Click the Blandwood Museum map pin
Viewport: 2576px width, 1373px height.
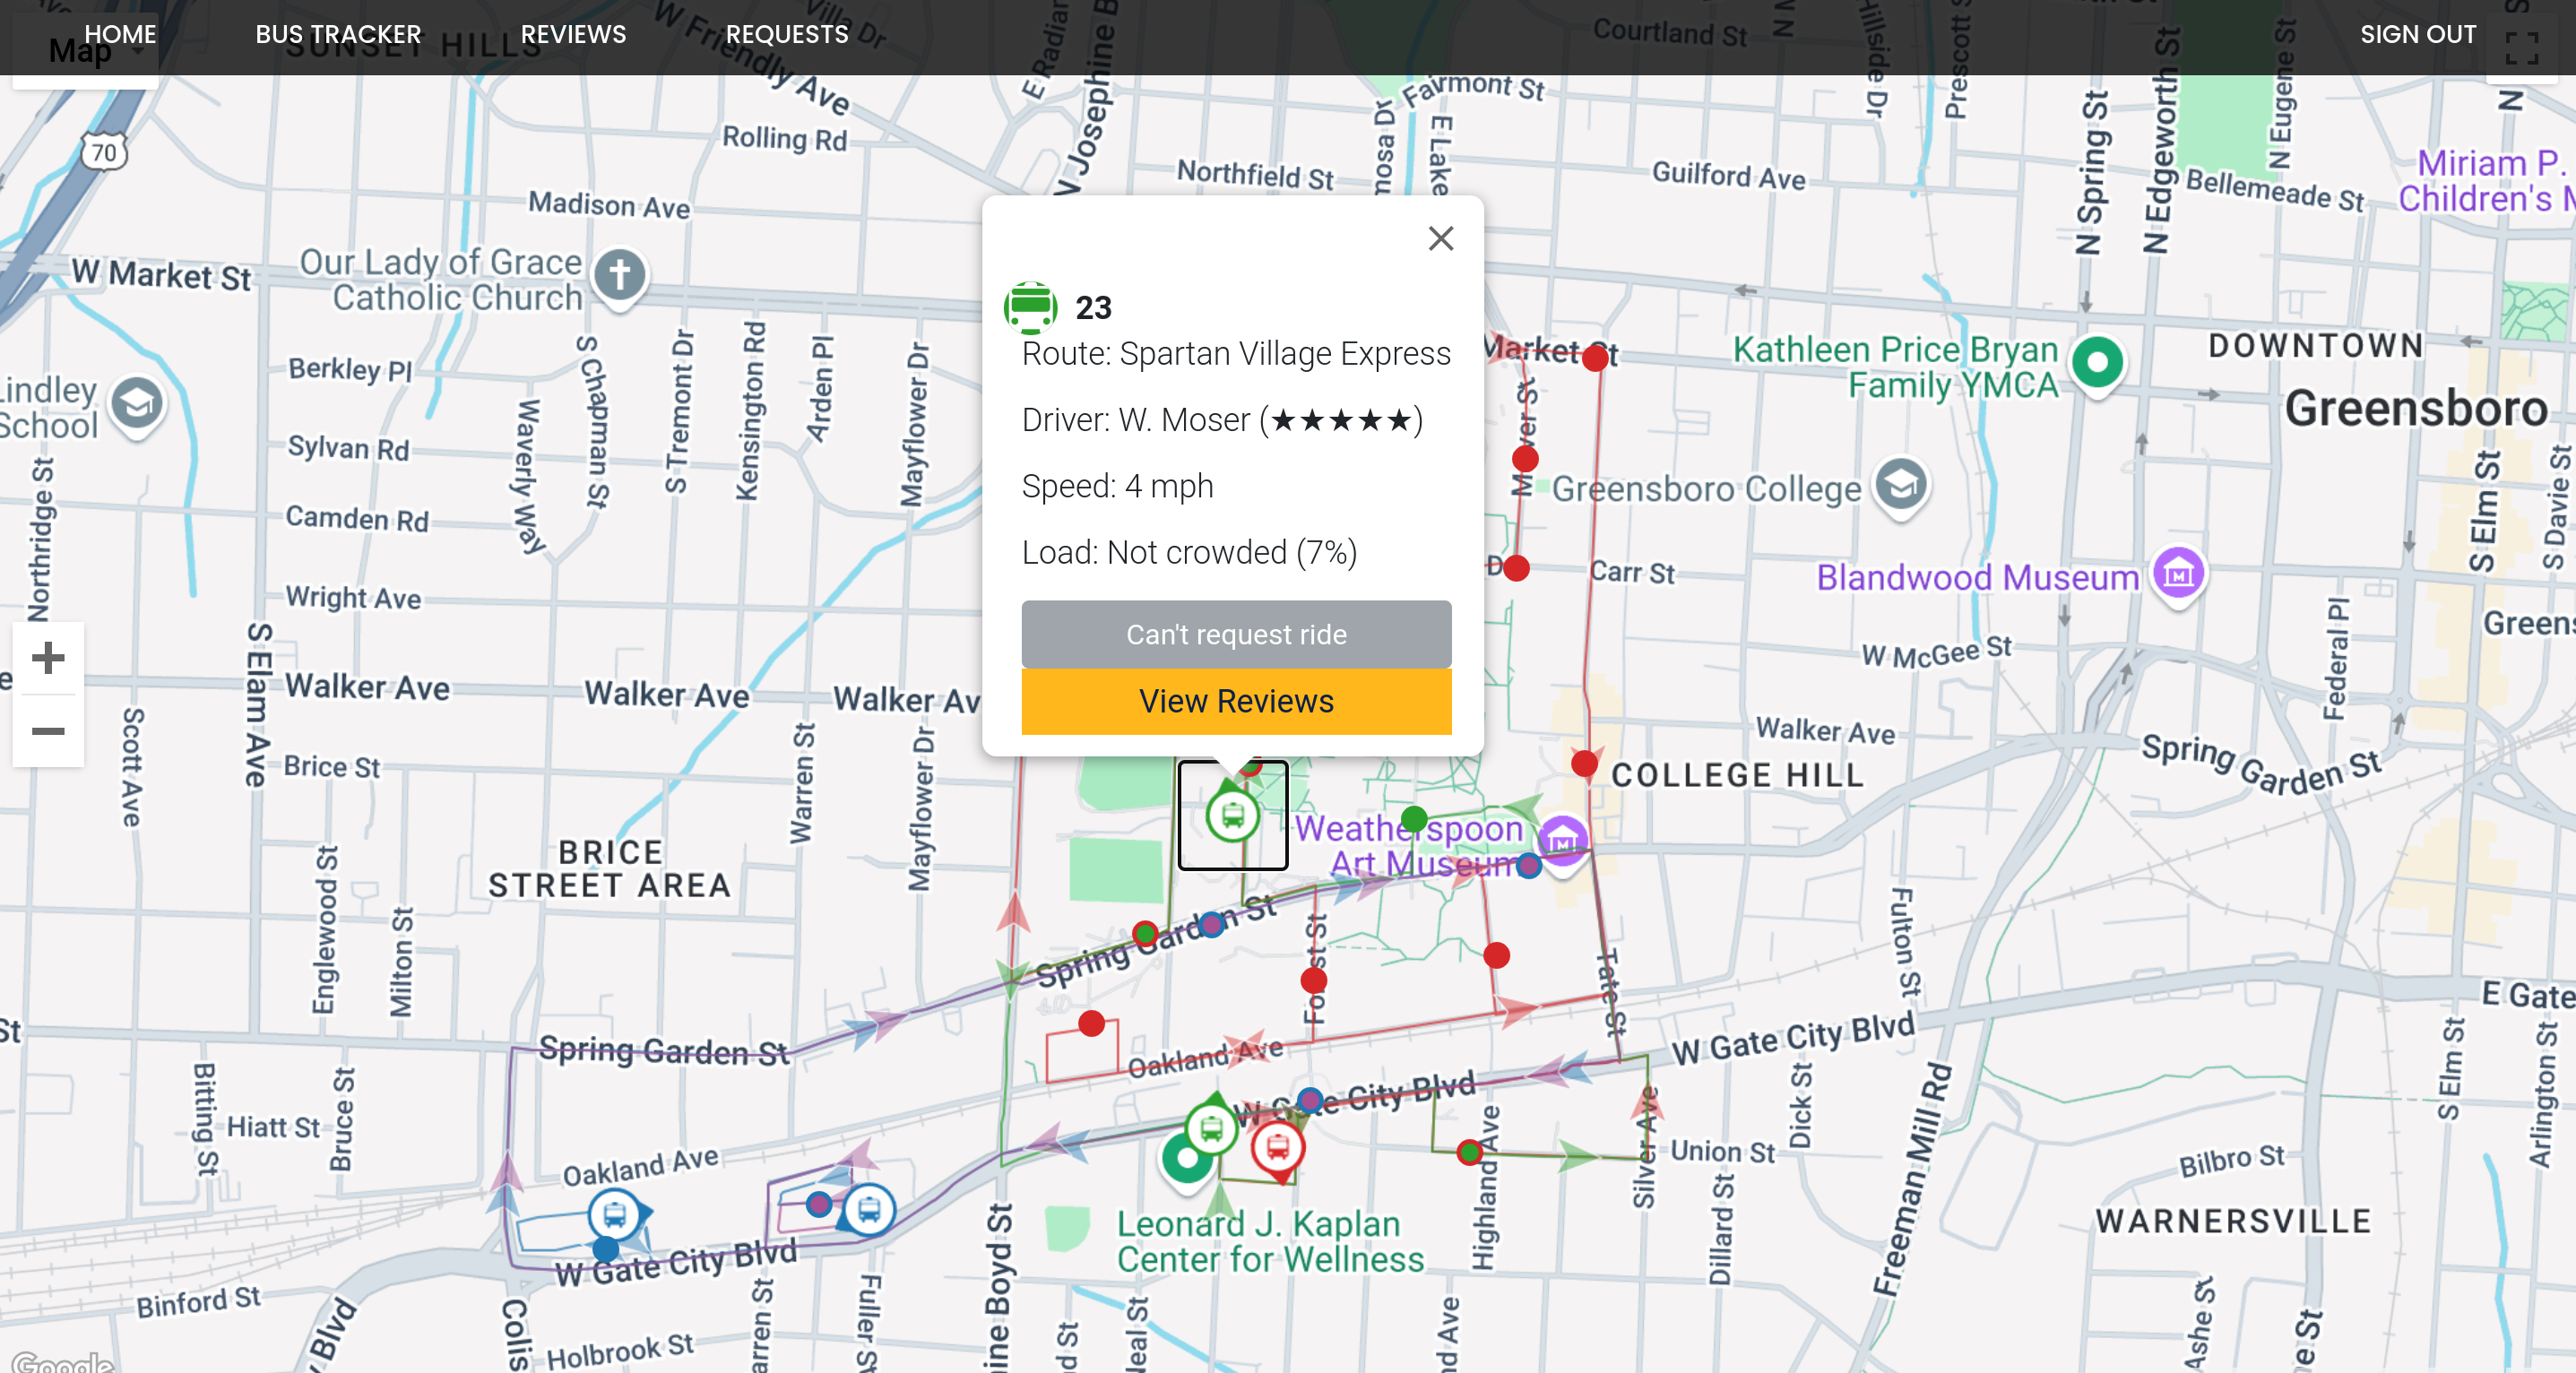(2178, 573)
